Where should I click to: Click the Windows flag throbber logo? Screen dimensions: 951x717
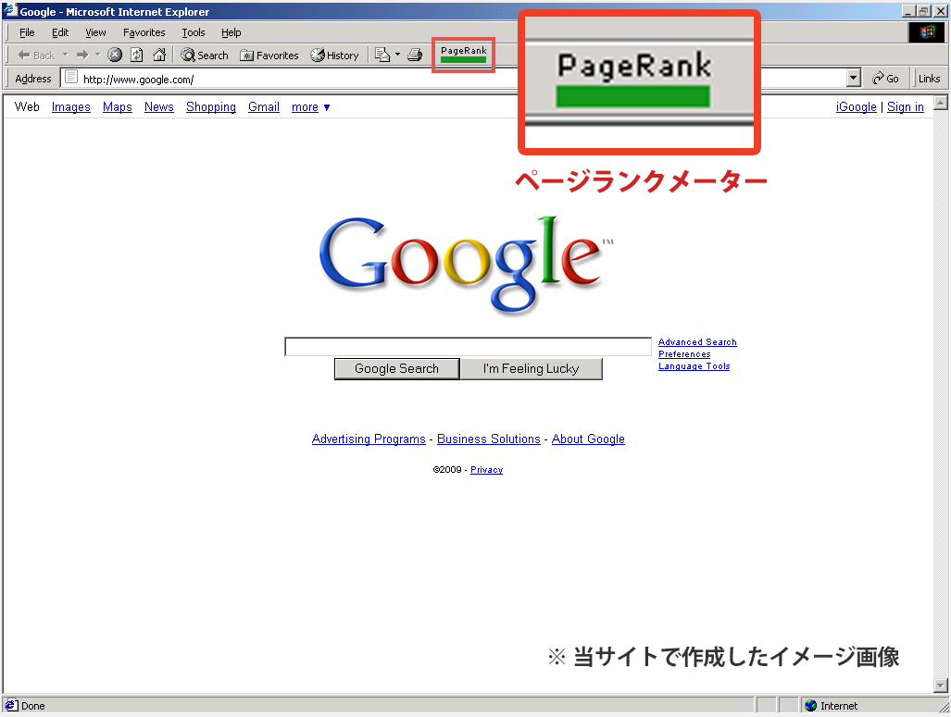point(926,32)
